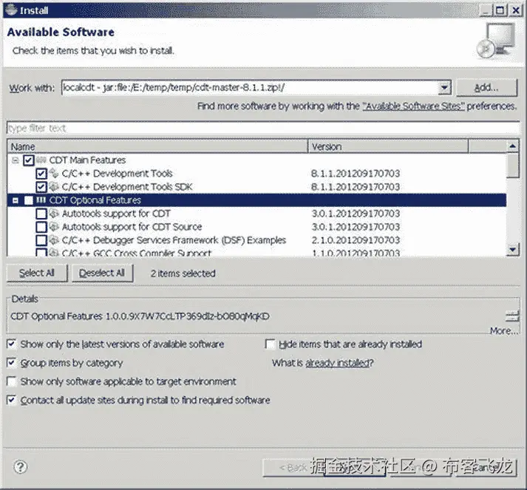Disable Contact all update sites checkbox
Viewport: 527px width, 490px height.
(11, 400)
